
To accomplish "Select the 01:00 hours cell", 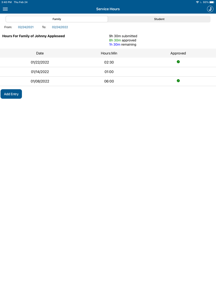I will point(109,72).
